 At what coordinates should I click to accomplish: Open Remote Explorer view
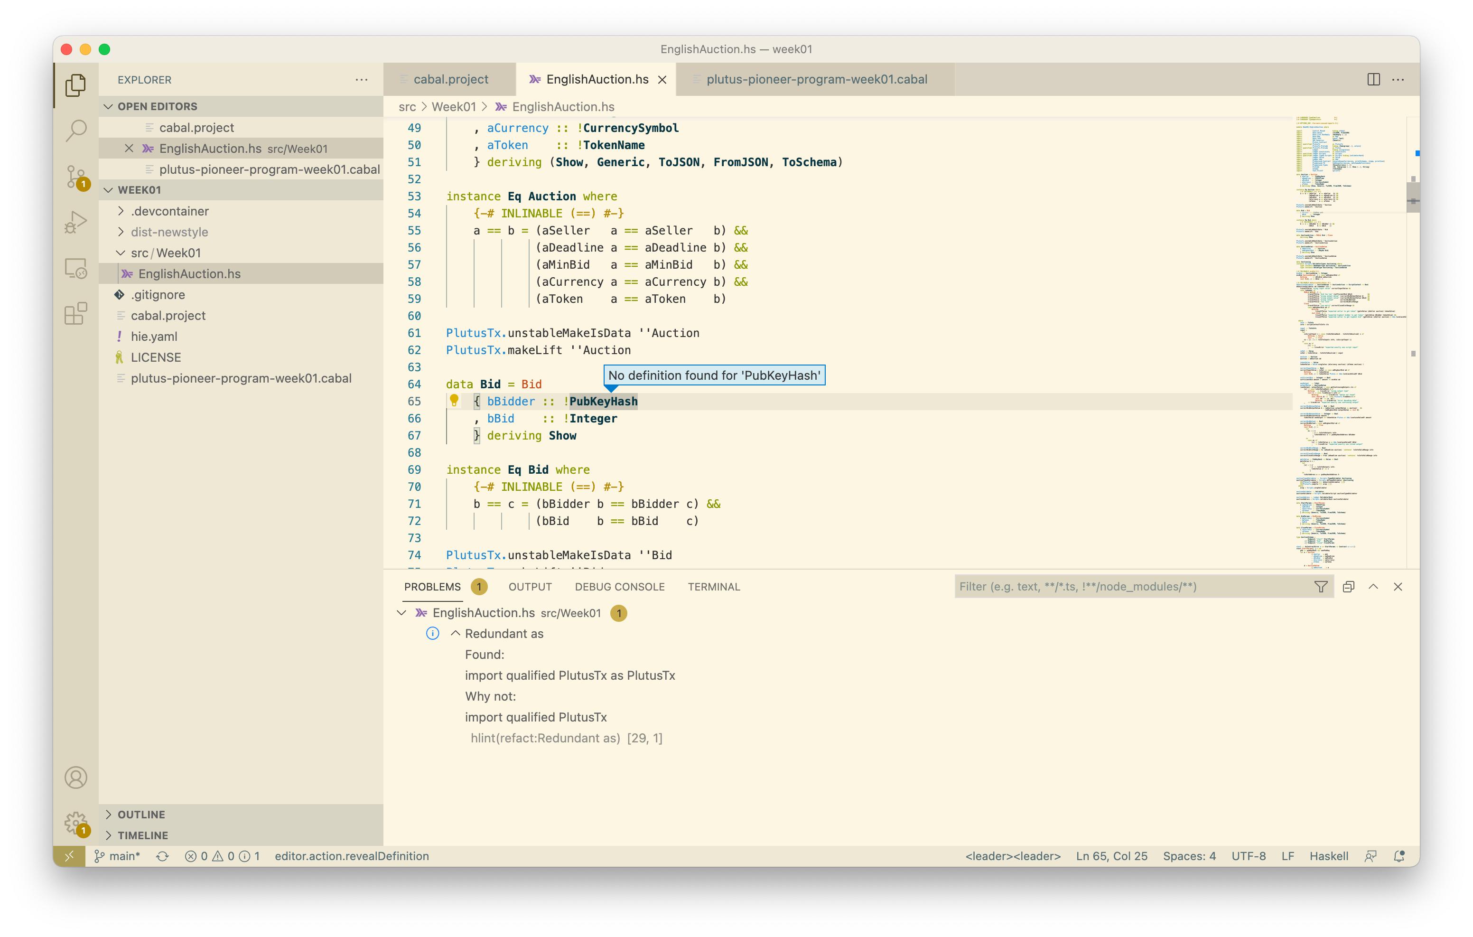[75, 268]
